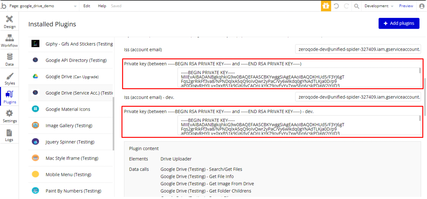
Task: Click the Paint By Numbers plugin icon
Action: [35, 190]
